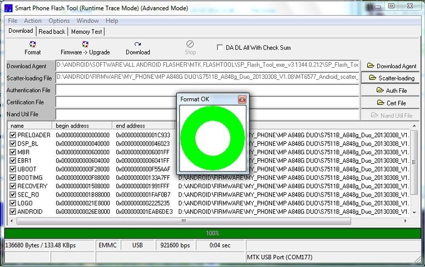425x267 pixels.
Task: Click the Nand Util File button
Action: 391,115
